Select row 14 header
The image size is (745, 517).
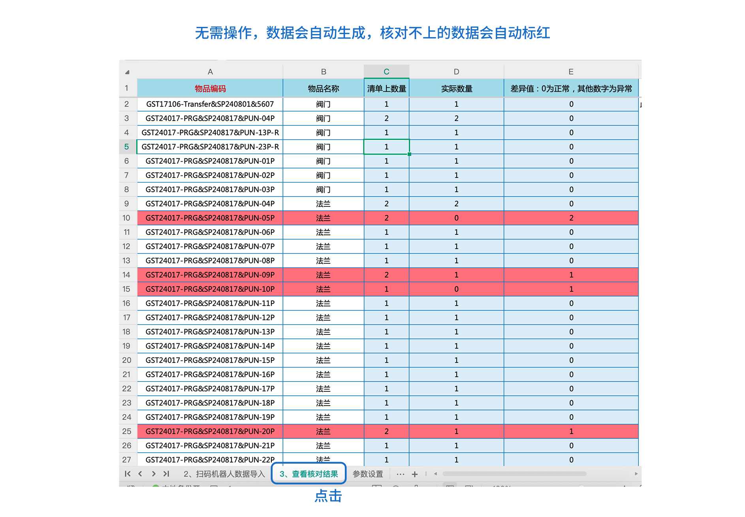tap(127, 275)
